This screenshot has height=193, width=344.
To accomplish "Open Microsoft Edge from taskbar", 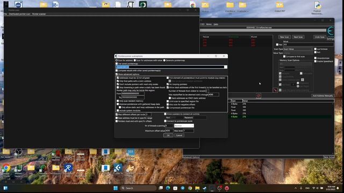I will [168, 188].
